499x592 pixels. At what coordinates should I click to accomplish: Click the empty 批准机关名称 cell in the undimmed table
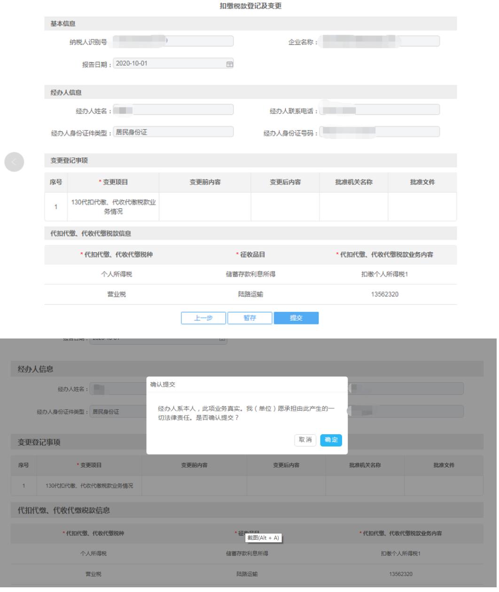tap(353, 207)
